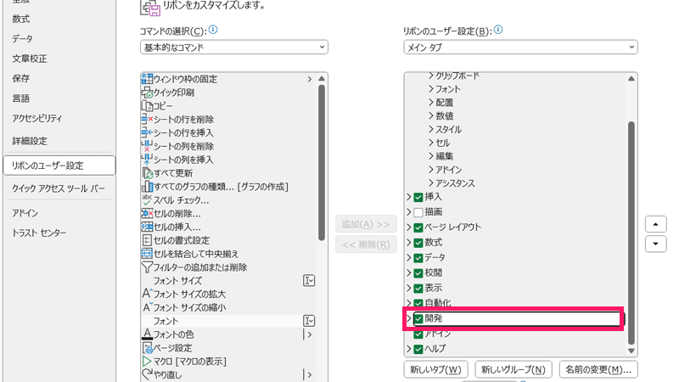Select the マクロ [マクロの表示] play icon

pos(147,361)
